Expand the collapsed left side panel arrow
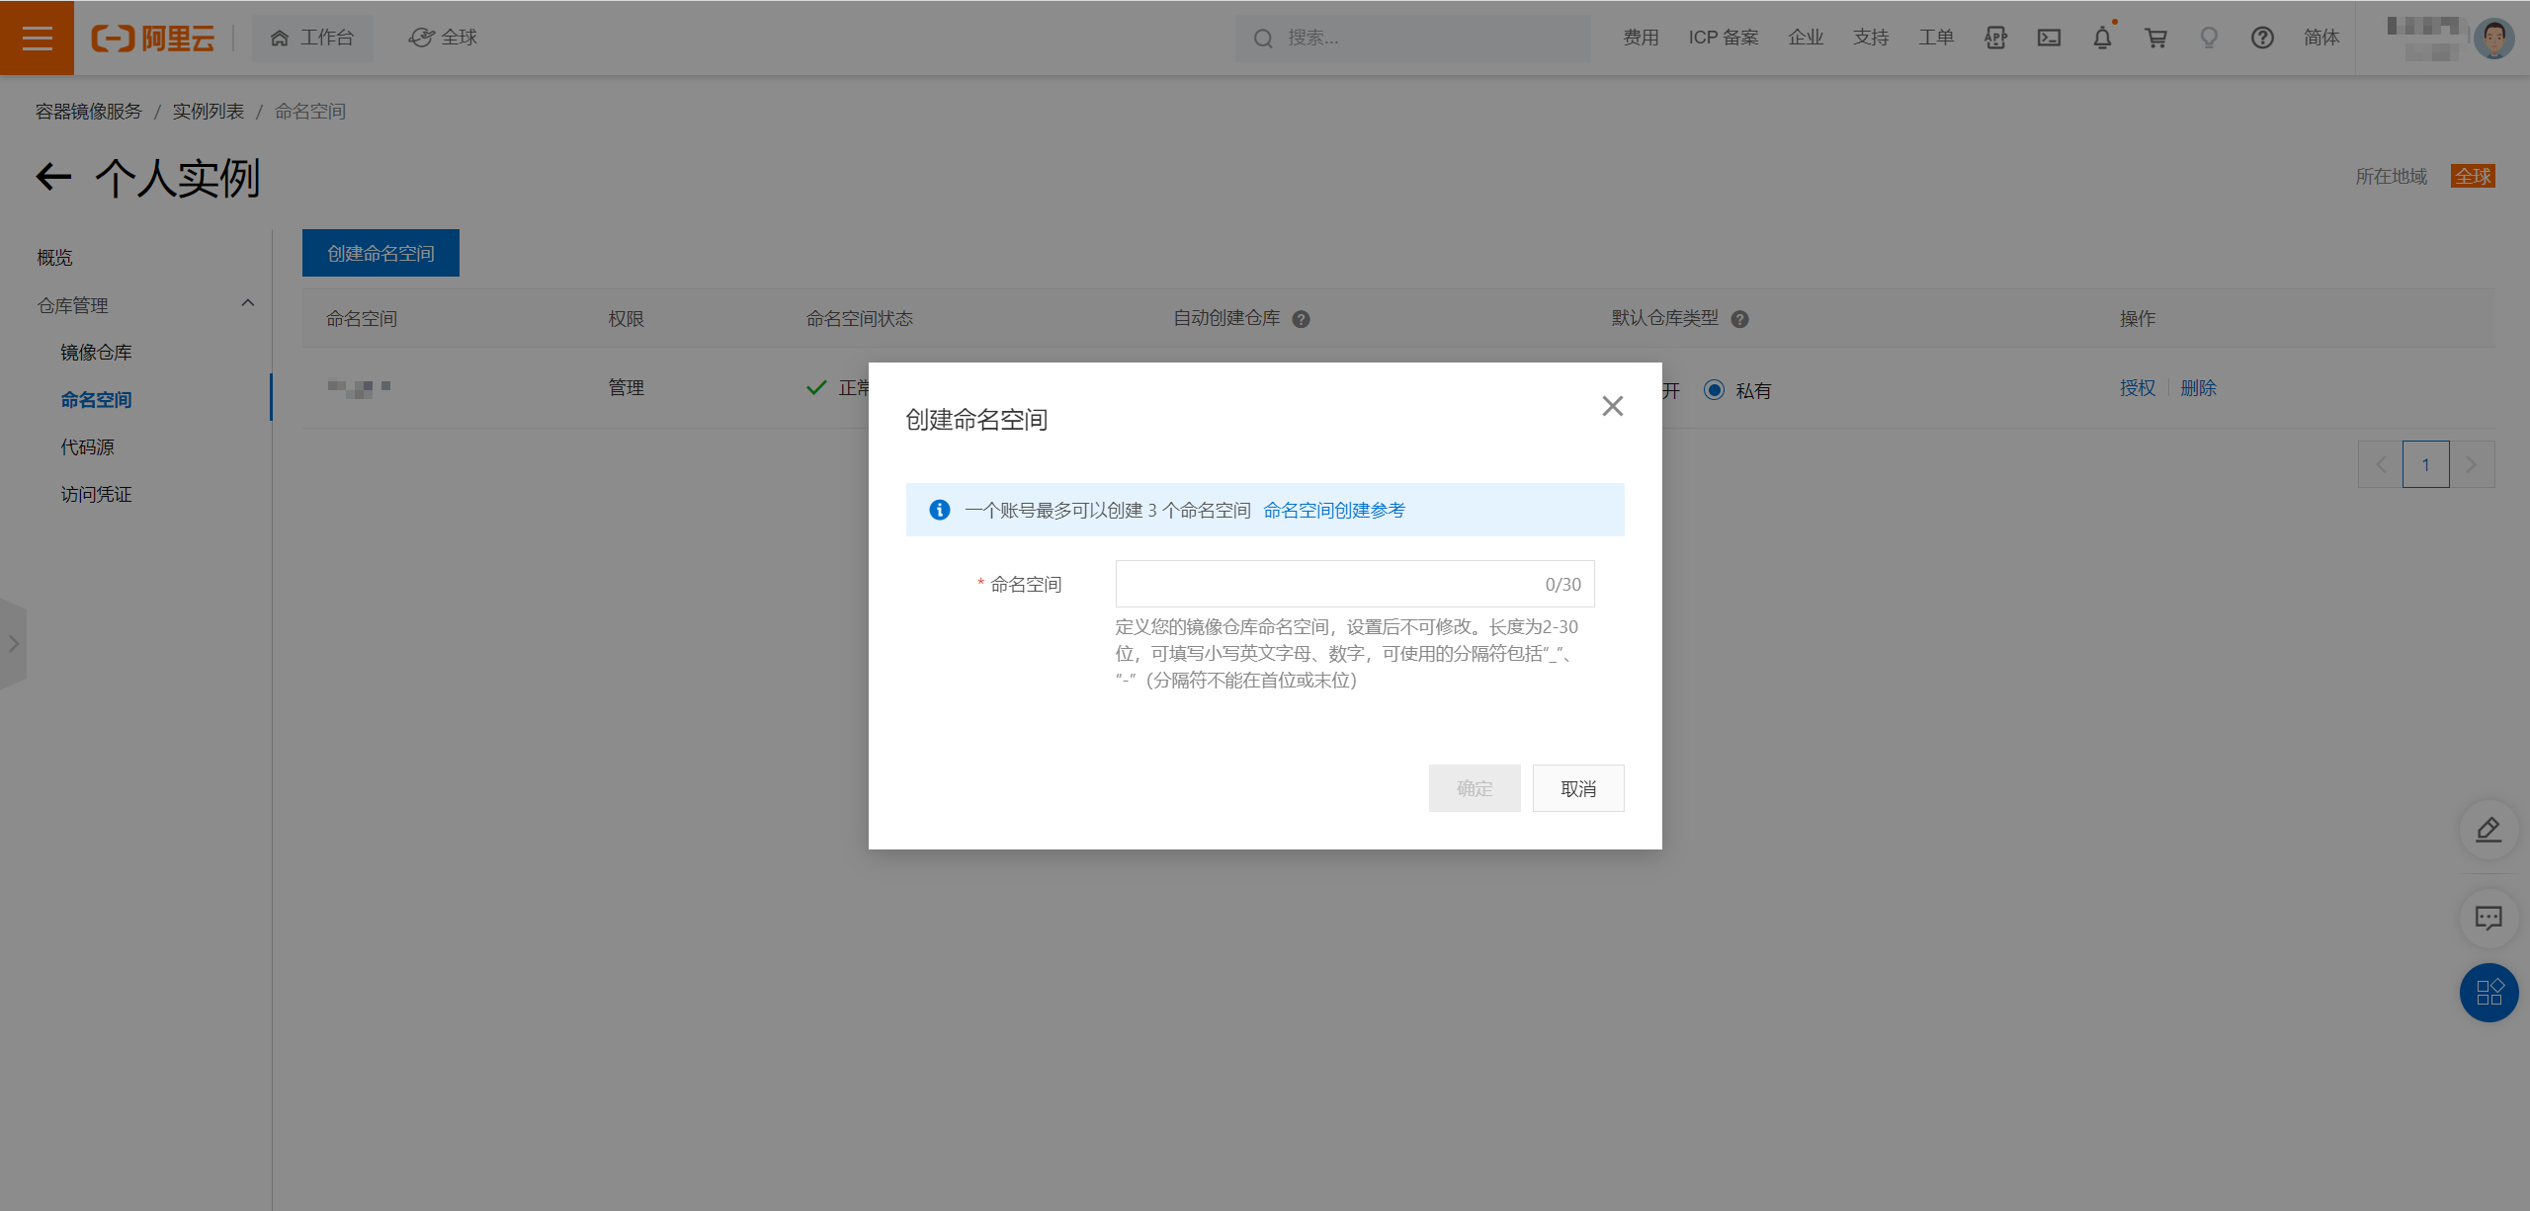 [14, 644]
